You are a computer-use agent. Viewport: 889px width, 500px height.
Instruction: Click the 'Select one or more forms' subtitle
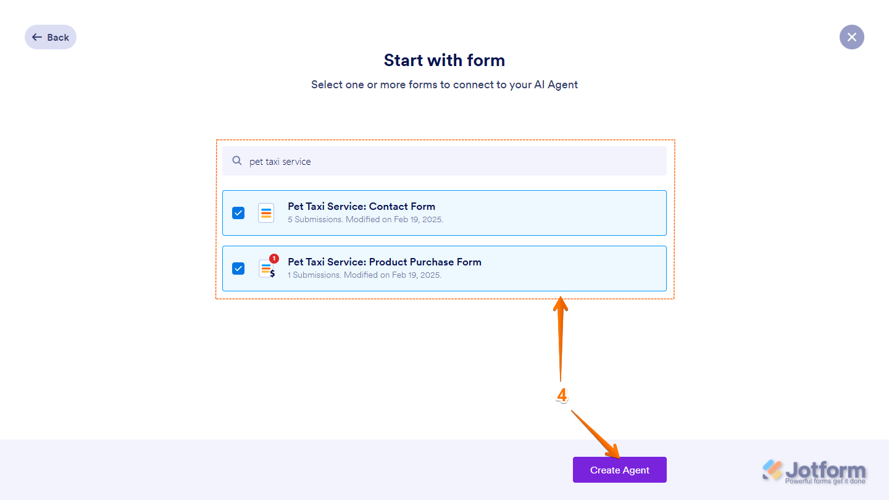444,85
